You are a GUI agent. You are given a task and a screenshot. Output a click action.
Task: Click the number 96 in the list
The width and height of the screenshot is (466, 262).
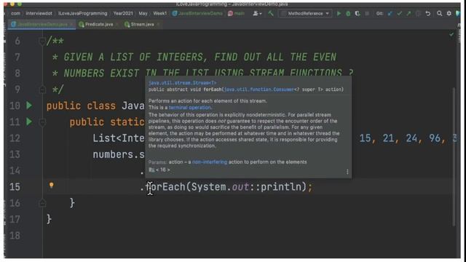click(434, 138)
